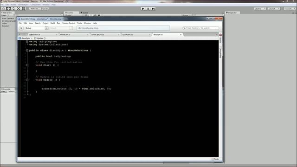Open the Create dropdown in Hierarchy
The image size is (297, 167).
pos(5,15)
